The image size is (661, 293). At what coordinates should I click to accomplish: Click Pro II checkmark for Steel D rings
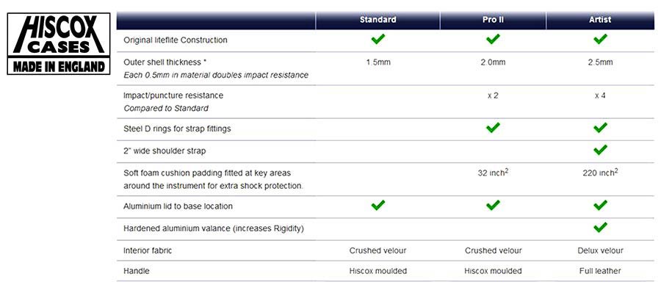click(493, 128)
